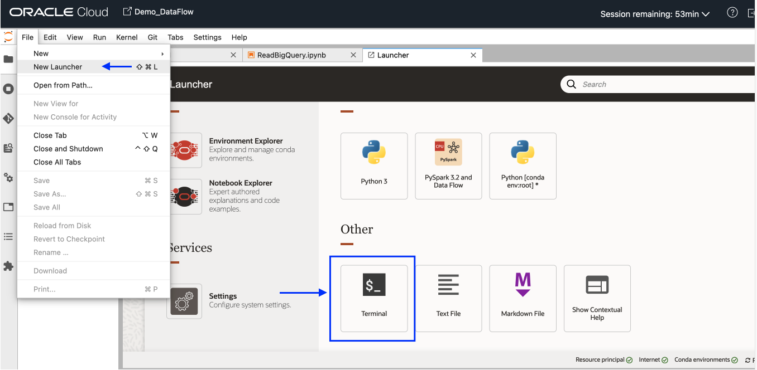This screenshot has height=370, width=757.
Task: Launch a PySpark 3.2 and Data Flow notebook
Action: [448, 166]
